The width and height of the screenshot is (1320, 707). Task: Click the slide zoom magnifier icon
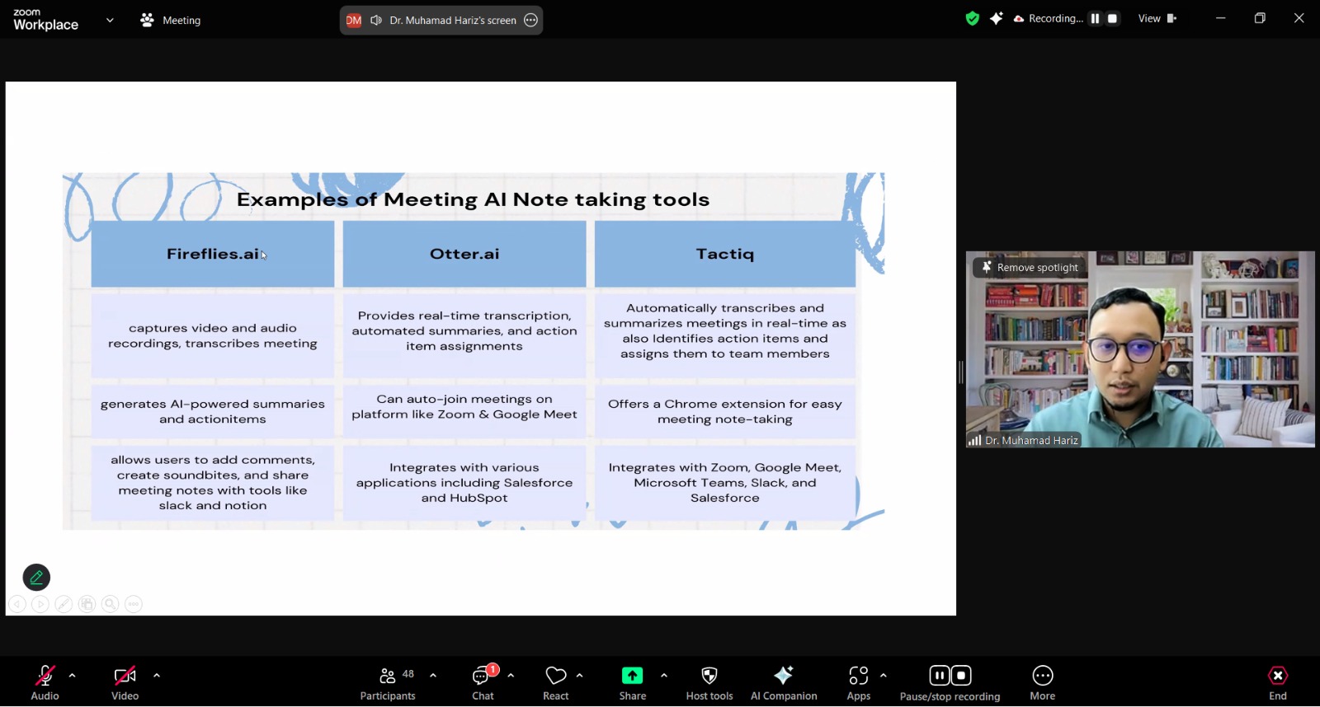pyautogui.click(x=110, y=604)
